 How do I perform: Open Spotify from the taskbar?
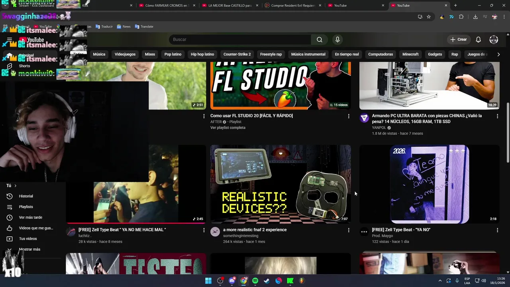point(255,281)
